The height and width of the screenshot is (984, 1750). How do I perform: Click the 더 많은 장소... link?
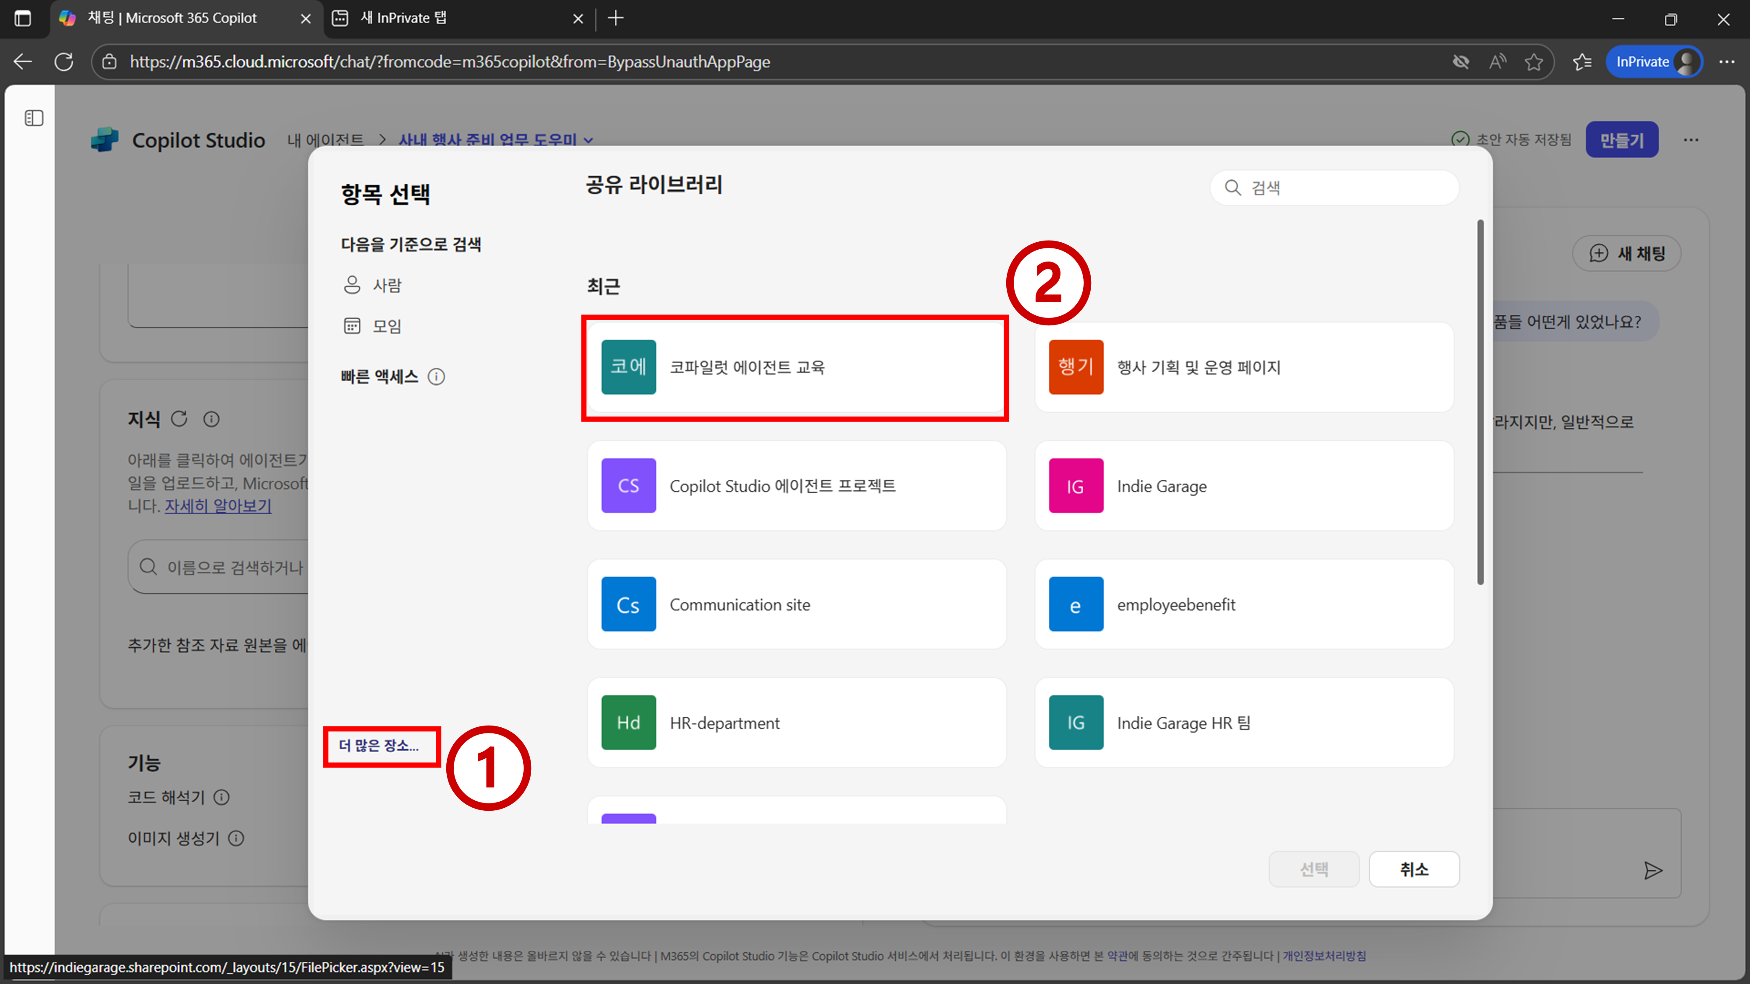click(x=379, y=746)
